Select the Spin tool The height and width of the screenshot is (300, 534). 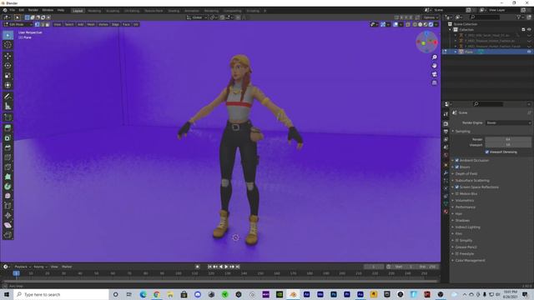click(8, 187)
